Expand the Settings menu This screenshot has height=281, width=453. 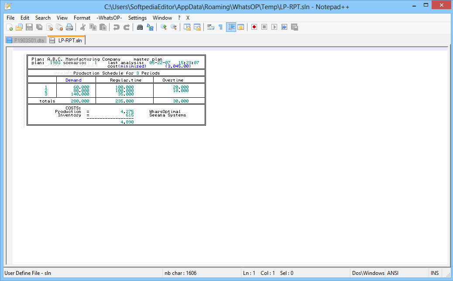click(137, 18)
